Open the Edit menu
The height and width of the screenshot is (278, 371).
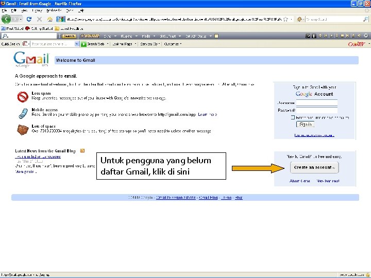click(14, 10)
